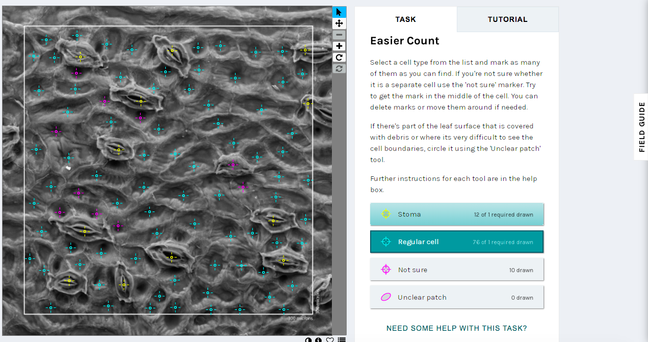Click the '10 drawn' count text
Viewport: 648px width, 342px height.
(521, 270)
